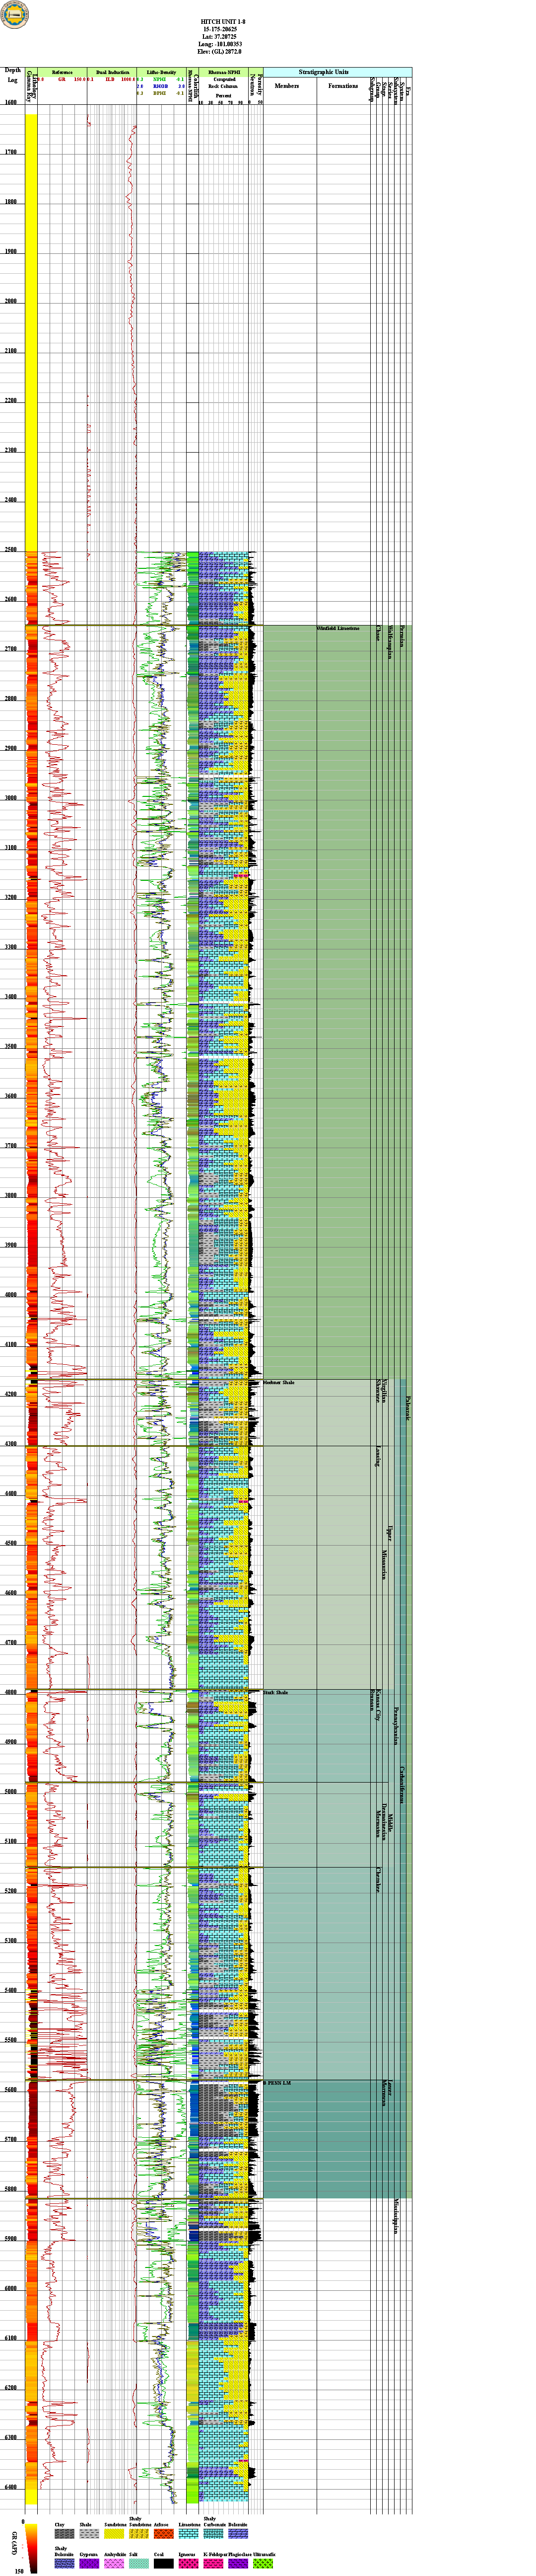
Task: Click the Formations column header
Action: (x=343, y=86)
